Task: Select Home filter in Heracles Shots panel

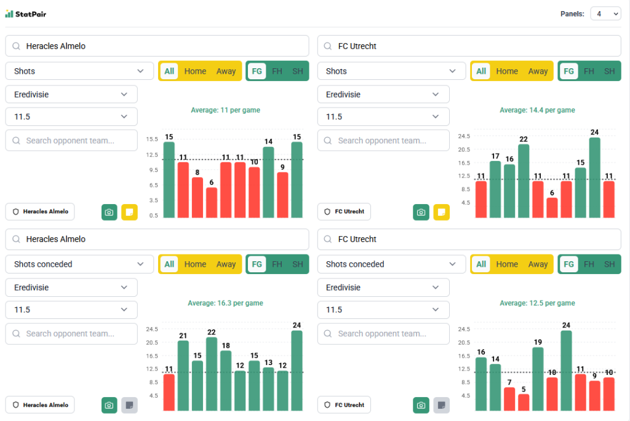Action: click(x=195, y=71)
